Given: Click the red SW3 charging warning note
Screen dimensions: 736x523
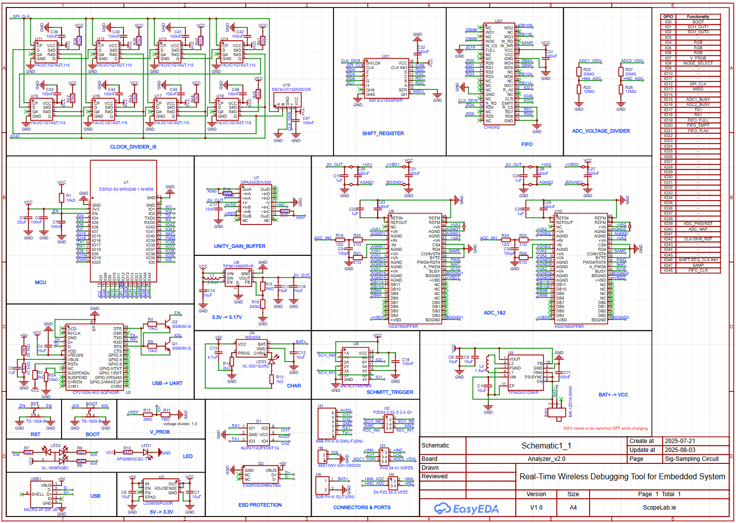Looking at the screenshot, I should pos(605,429).
